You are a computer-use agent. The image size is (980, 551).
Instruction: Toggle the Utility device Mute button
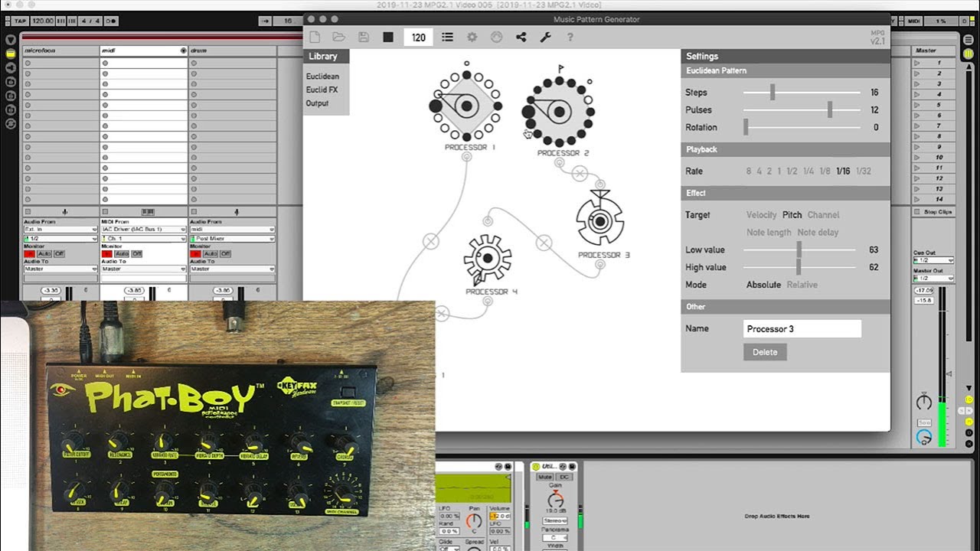tap(545, 477)
